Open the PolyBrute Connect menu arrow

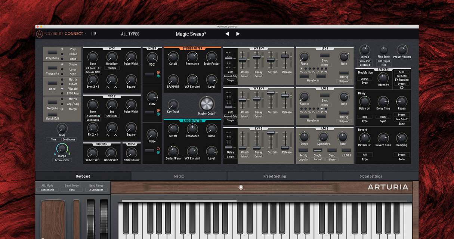(x=85, y=34)
